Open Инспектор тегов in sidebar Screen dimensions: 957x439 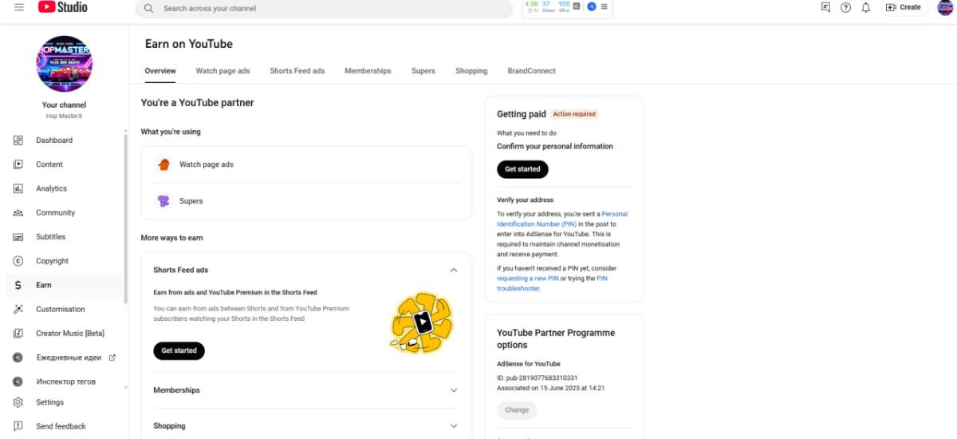tap(65, 382)
